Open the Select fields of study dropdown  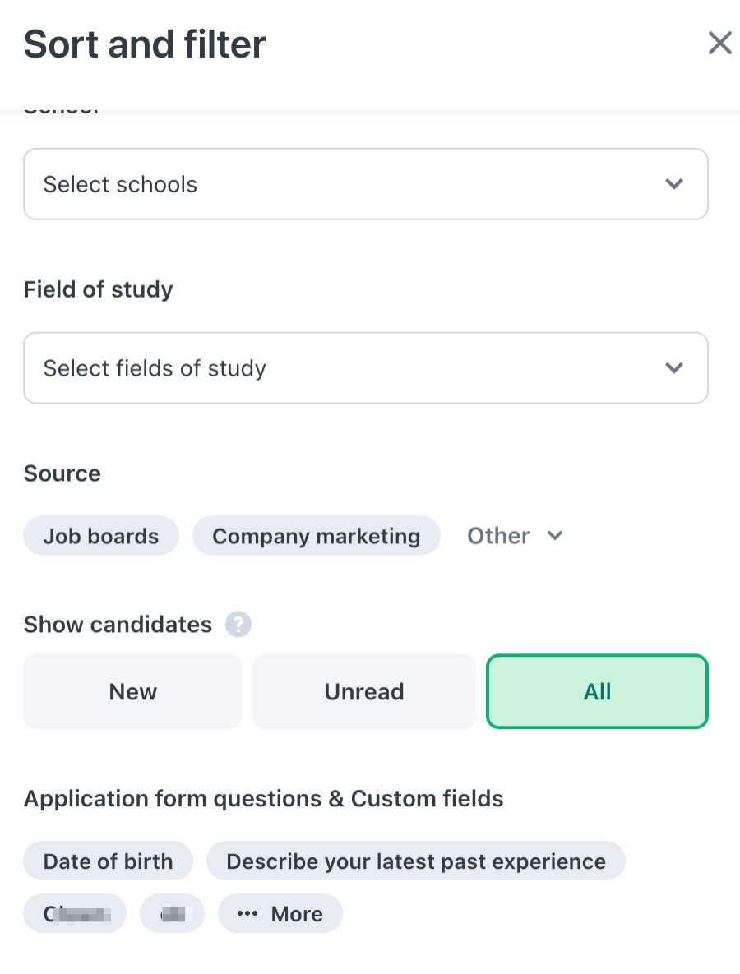[x=365, y=368]
